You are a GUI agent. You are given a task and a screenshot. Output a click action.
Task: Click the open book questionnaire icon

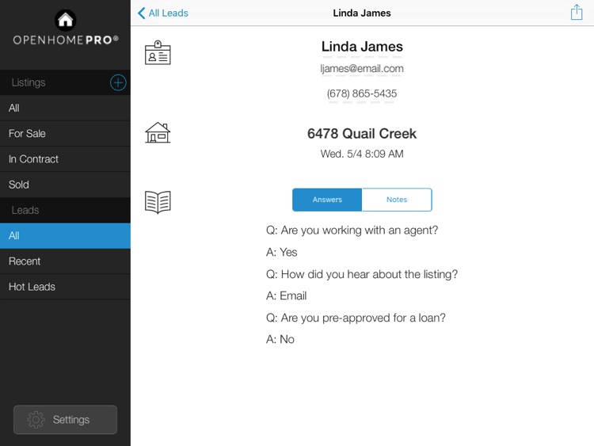[x=158, y=202]
